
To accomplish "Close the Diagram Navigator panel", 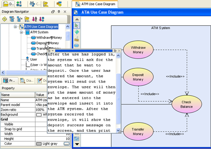I will pos(65,12).
